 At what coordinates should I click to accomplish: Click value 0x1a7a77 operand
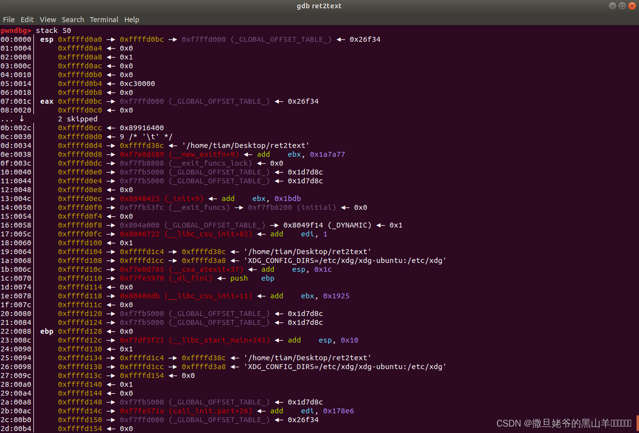(328, 154)
